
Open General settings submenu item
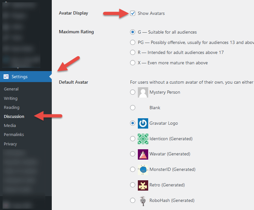[11, 89]
